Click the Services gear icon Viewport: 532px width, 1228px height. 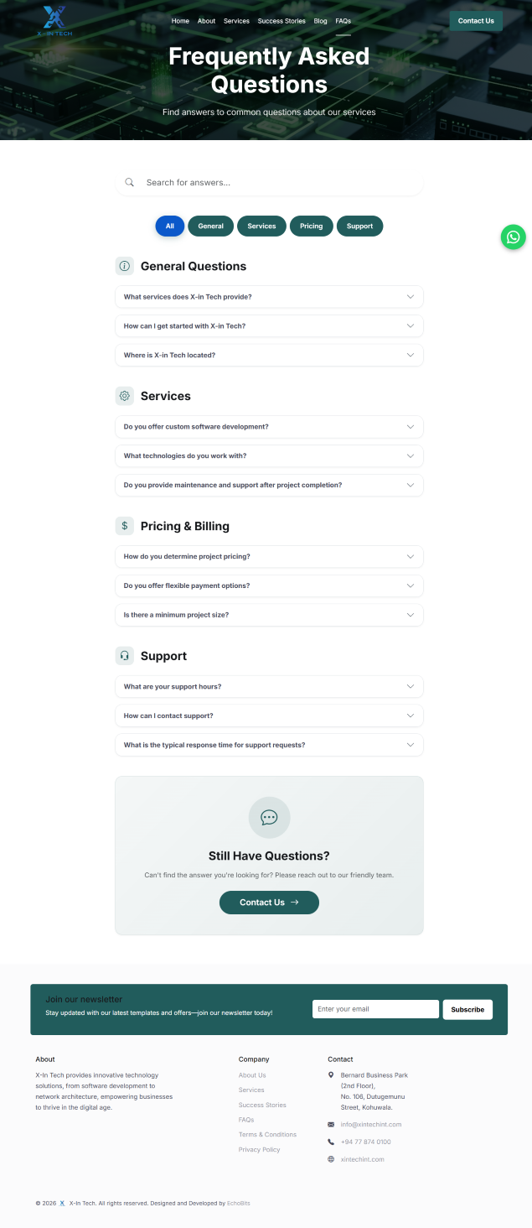pyautogui.click(x=125, y=396)
